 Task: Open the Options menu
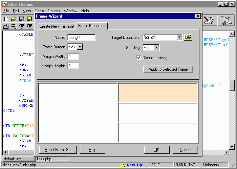(x=54, y=11)
